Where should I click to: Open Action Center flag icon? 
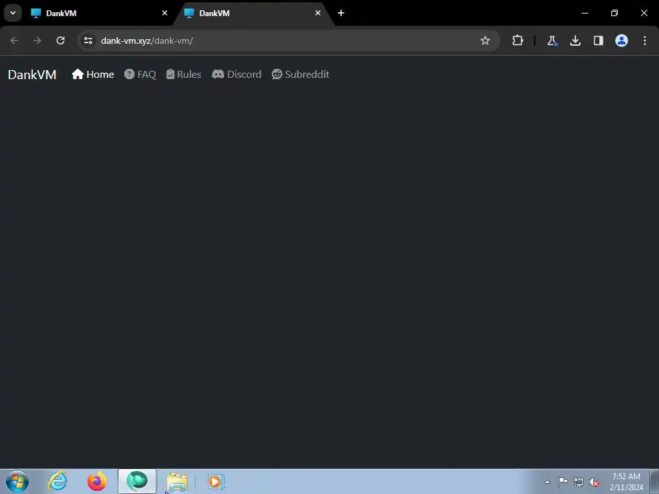pos(562,482)
